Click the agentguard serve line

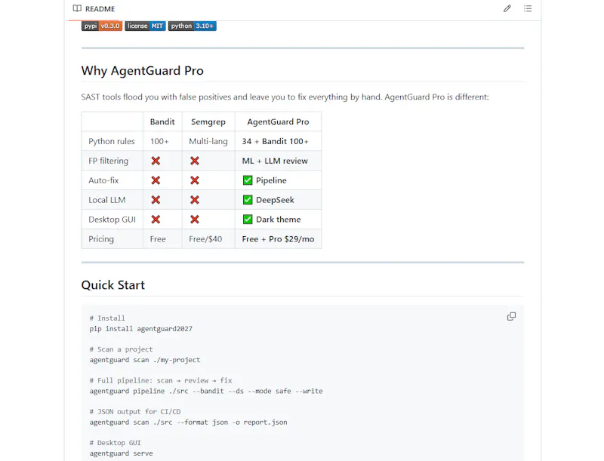pos(121,453)
